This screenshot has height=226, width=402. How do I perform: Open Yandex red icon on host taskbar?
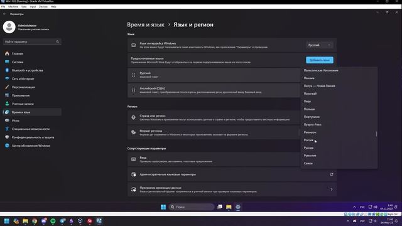(90, 221)
